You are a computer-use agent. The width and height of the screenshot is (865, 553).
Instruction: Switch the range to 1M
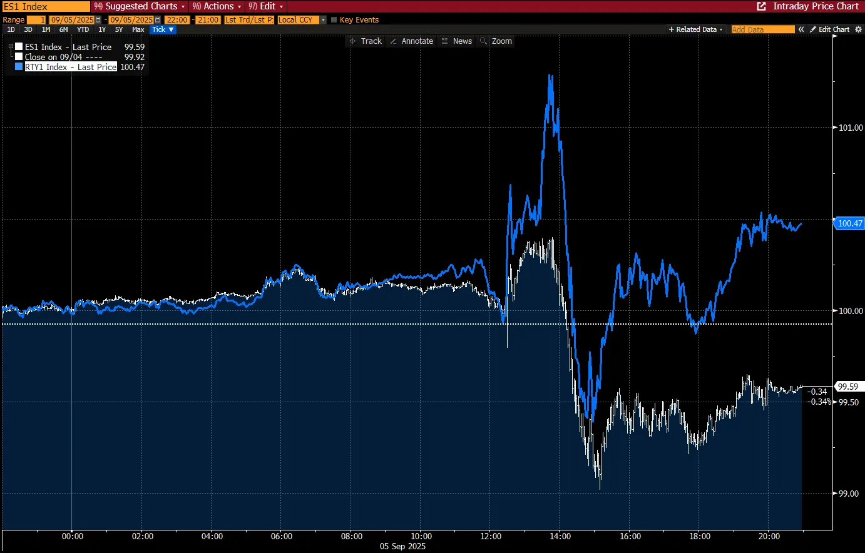pyautogui.click(x=46, y=29)
